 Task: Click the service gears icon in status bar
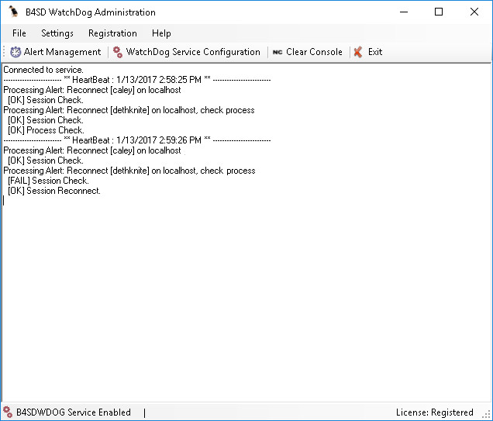coord(8,412)
